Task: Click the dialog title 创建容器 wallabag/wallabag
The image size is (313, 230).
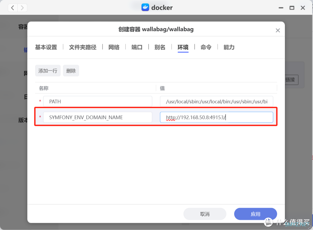Action: point(156,29)
